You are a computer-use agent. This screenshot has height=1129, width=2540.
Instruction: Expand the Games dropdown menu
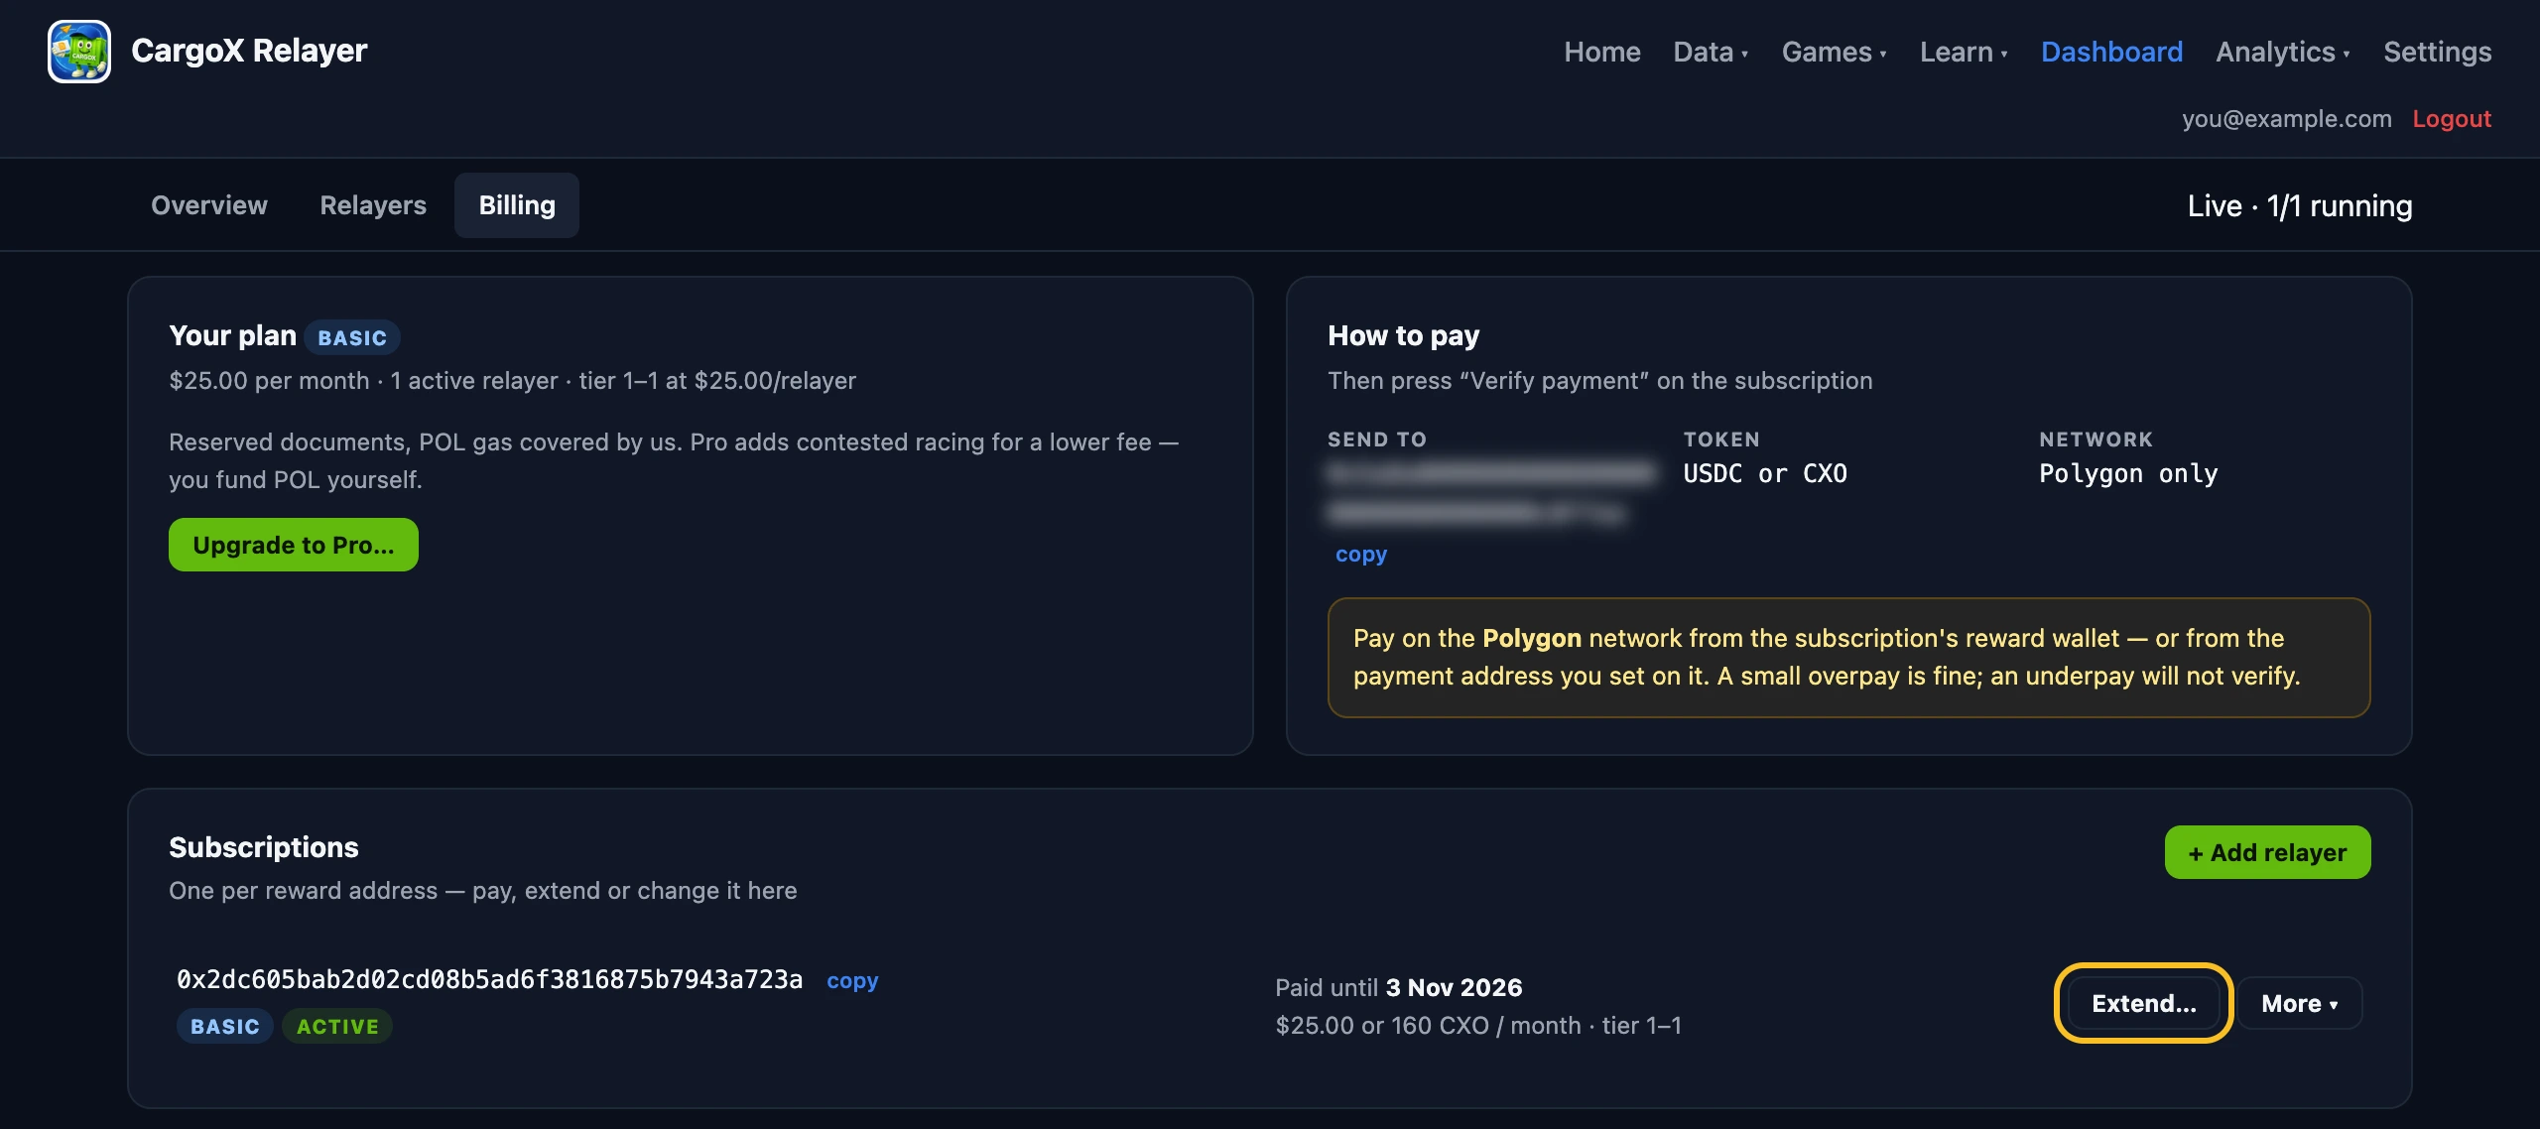point(1834,52)
